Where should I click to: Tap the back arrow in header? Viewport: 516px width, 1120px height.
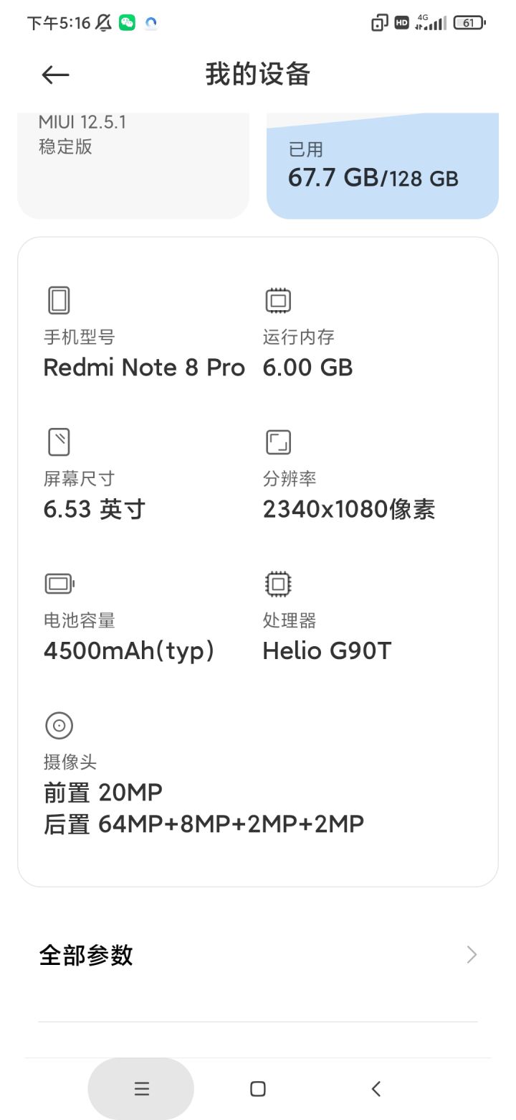[x=55, y=75]
